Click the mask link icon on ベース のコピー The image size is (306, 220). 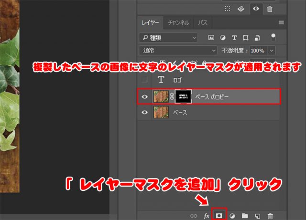[x=172, y=96]
